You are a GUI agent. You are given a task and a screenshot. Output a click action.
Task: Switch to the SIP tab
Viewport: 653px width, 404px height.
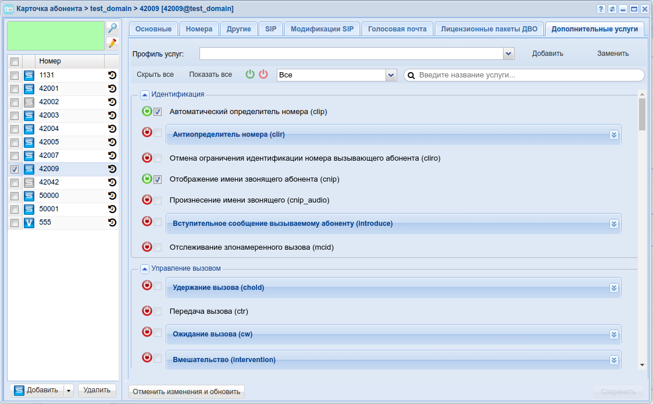tap(270, 29)
